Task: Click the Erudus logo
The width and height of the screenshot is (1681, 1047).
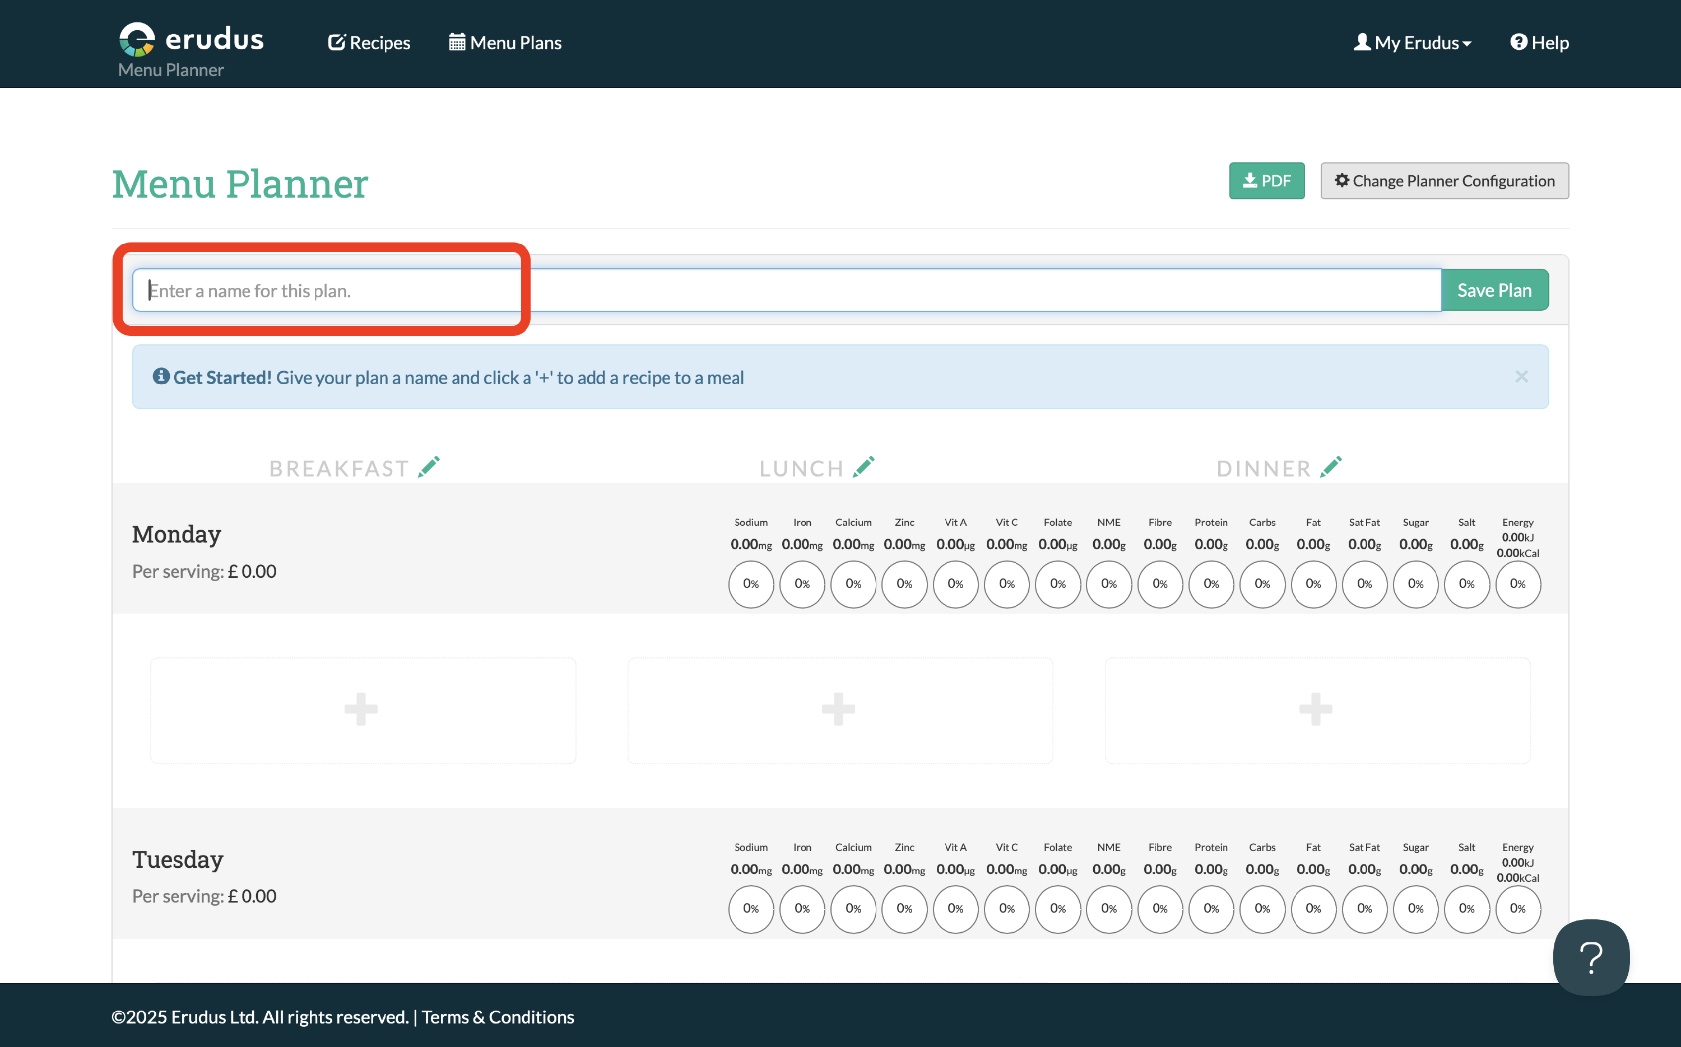Action: pos(191,40)
